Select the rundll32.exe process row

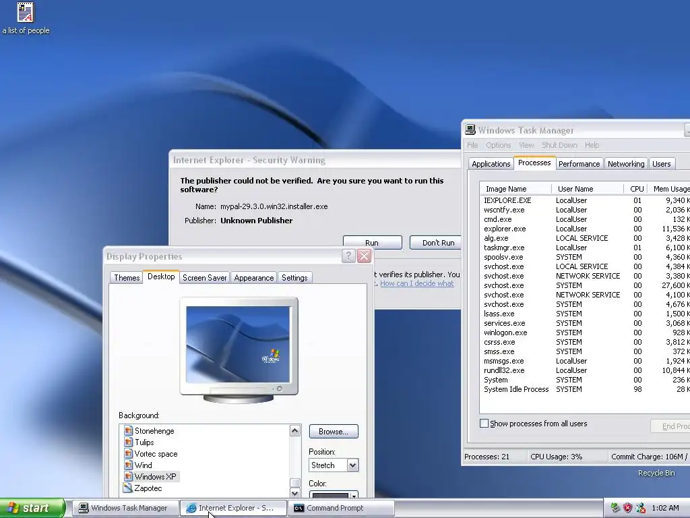coord(585,370)
